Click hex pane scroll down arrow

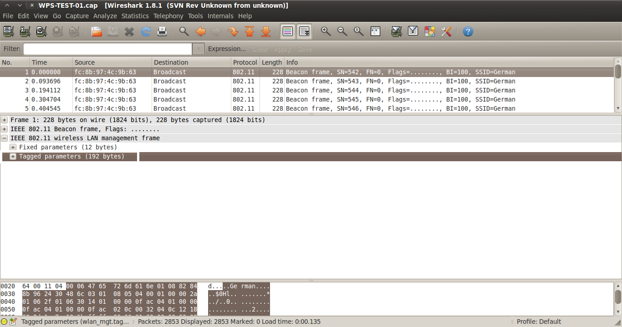tap(618, 312)
